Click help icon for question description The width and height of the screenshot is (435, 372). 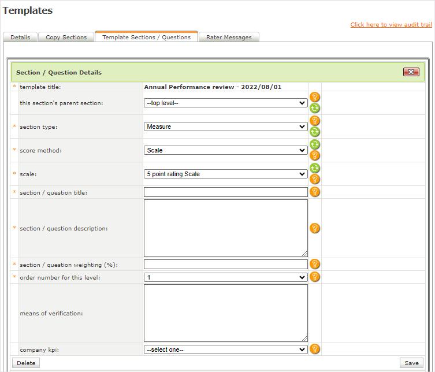[315, 228]
